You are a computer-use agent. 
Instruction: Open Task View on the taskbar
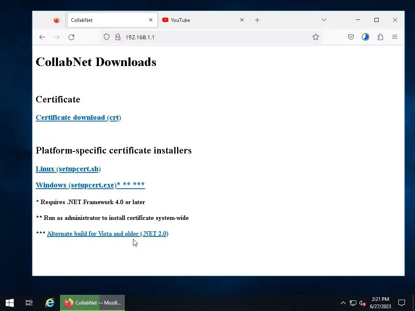pyautogui.click(x=29, y=303)
